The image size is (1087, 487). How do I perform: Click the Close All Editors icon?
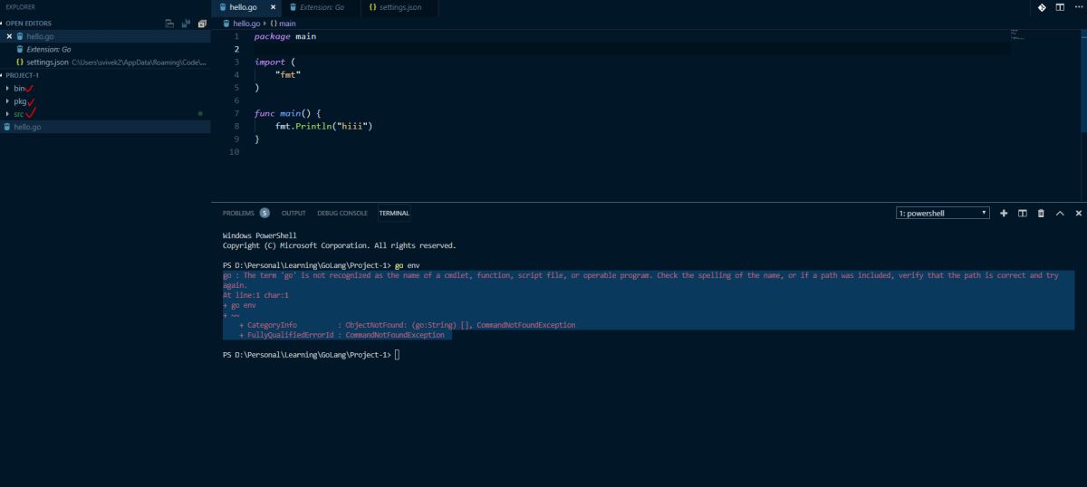point(202,23)
